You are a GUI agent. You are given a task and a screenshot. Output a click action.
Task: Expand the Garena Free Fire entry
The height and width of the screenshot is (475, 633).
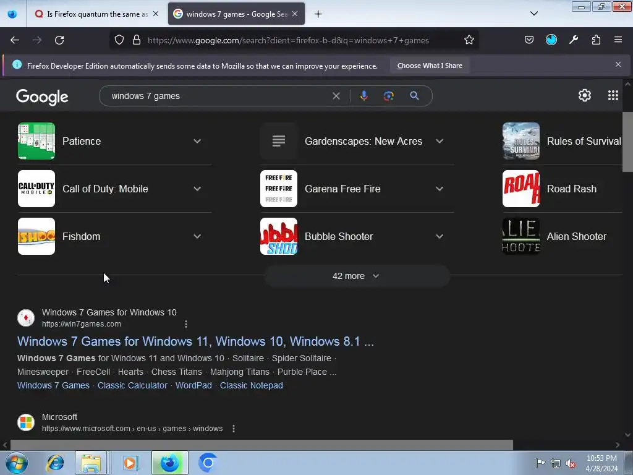coord(440,189)
